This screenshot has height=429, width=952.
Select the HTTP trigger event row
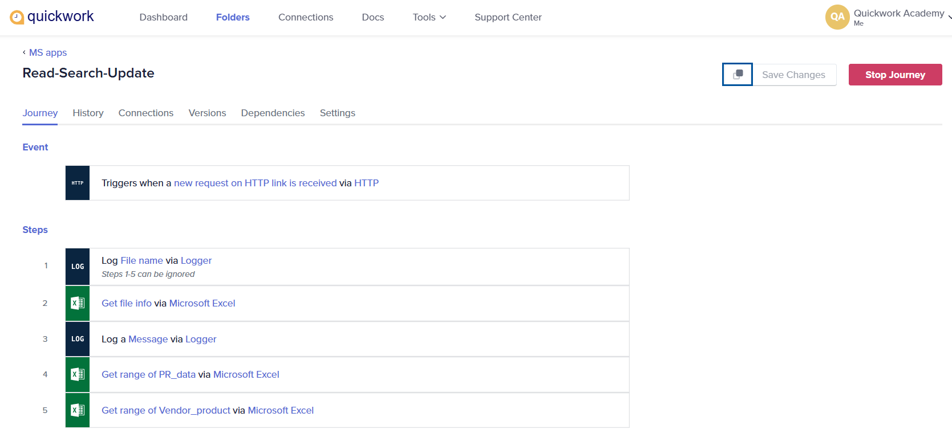point(347,183)
